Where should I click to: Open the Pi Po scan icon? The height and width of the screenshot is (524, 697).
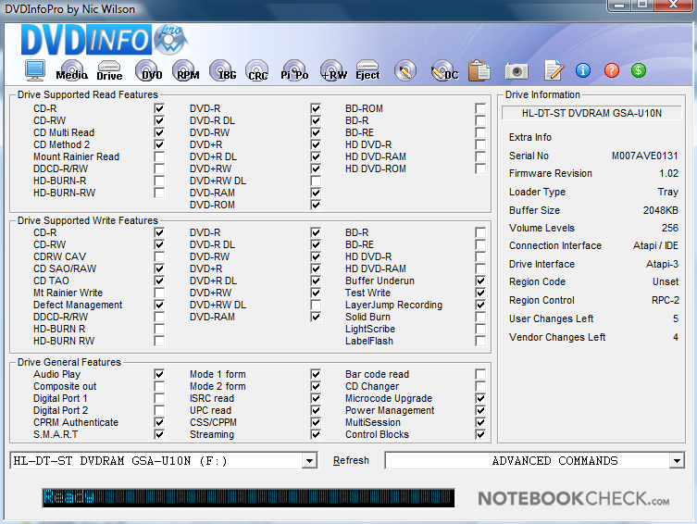click(x=294, y=71)
